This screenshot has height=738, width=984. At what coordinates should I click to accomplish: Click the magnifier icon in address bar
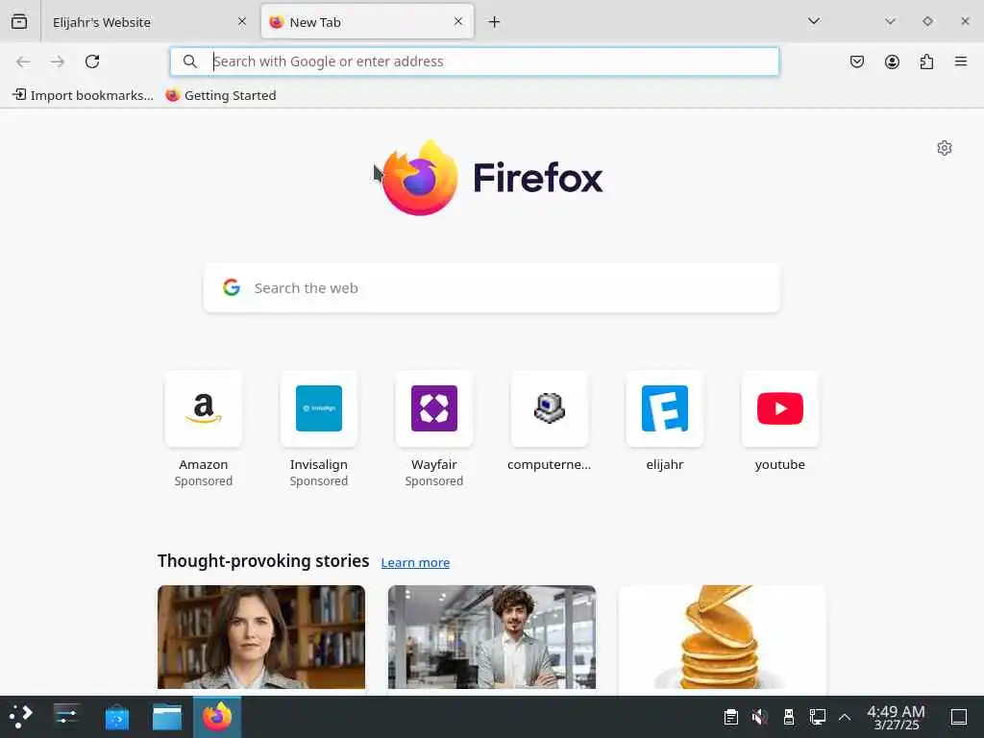(x=189, y=61)
